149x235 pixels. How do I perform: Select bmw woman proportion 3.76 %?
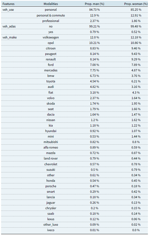pyautogui.click(x=136, y=76)
